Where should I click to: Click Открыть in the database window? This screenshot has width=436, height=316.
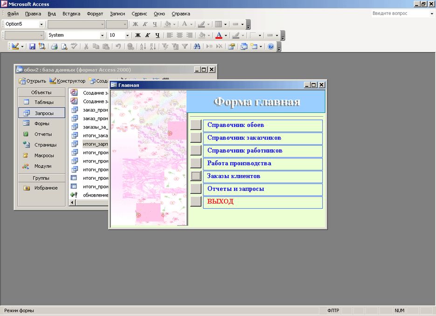[33, 81]
